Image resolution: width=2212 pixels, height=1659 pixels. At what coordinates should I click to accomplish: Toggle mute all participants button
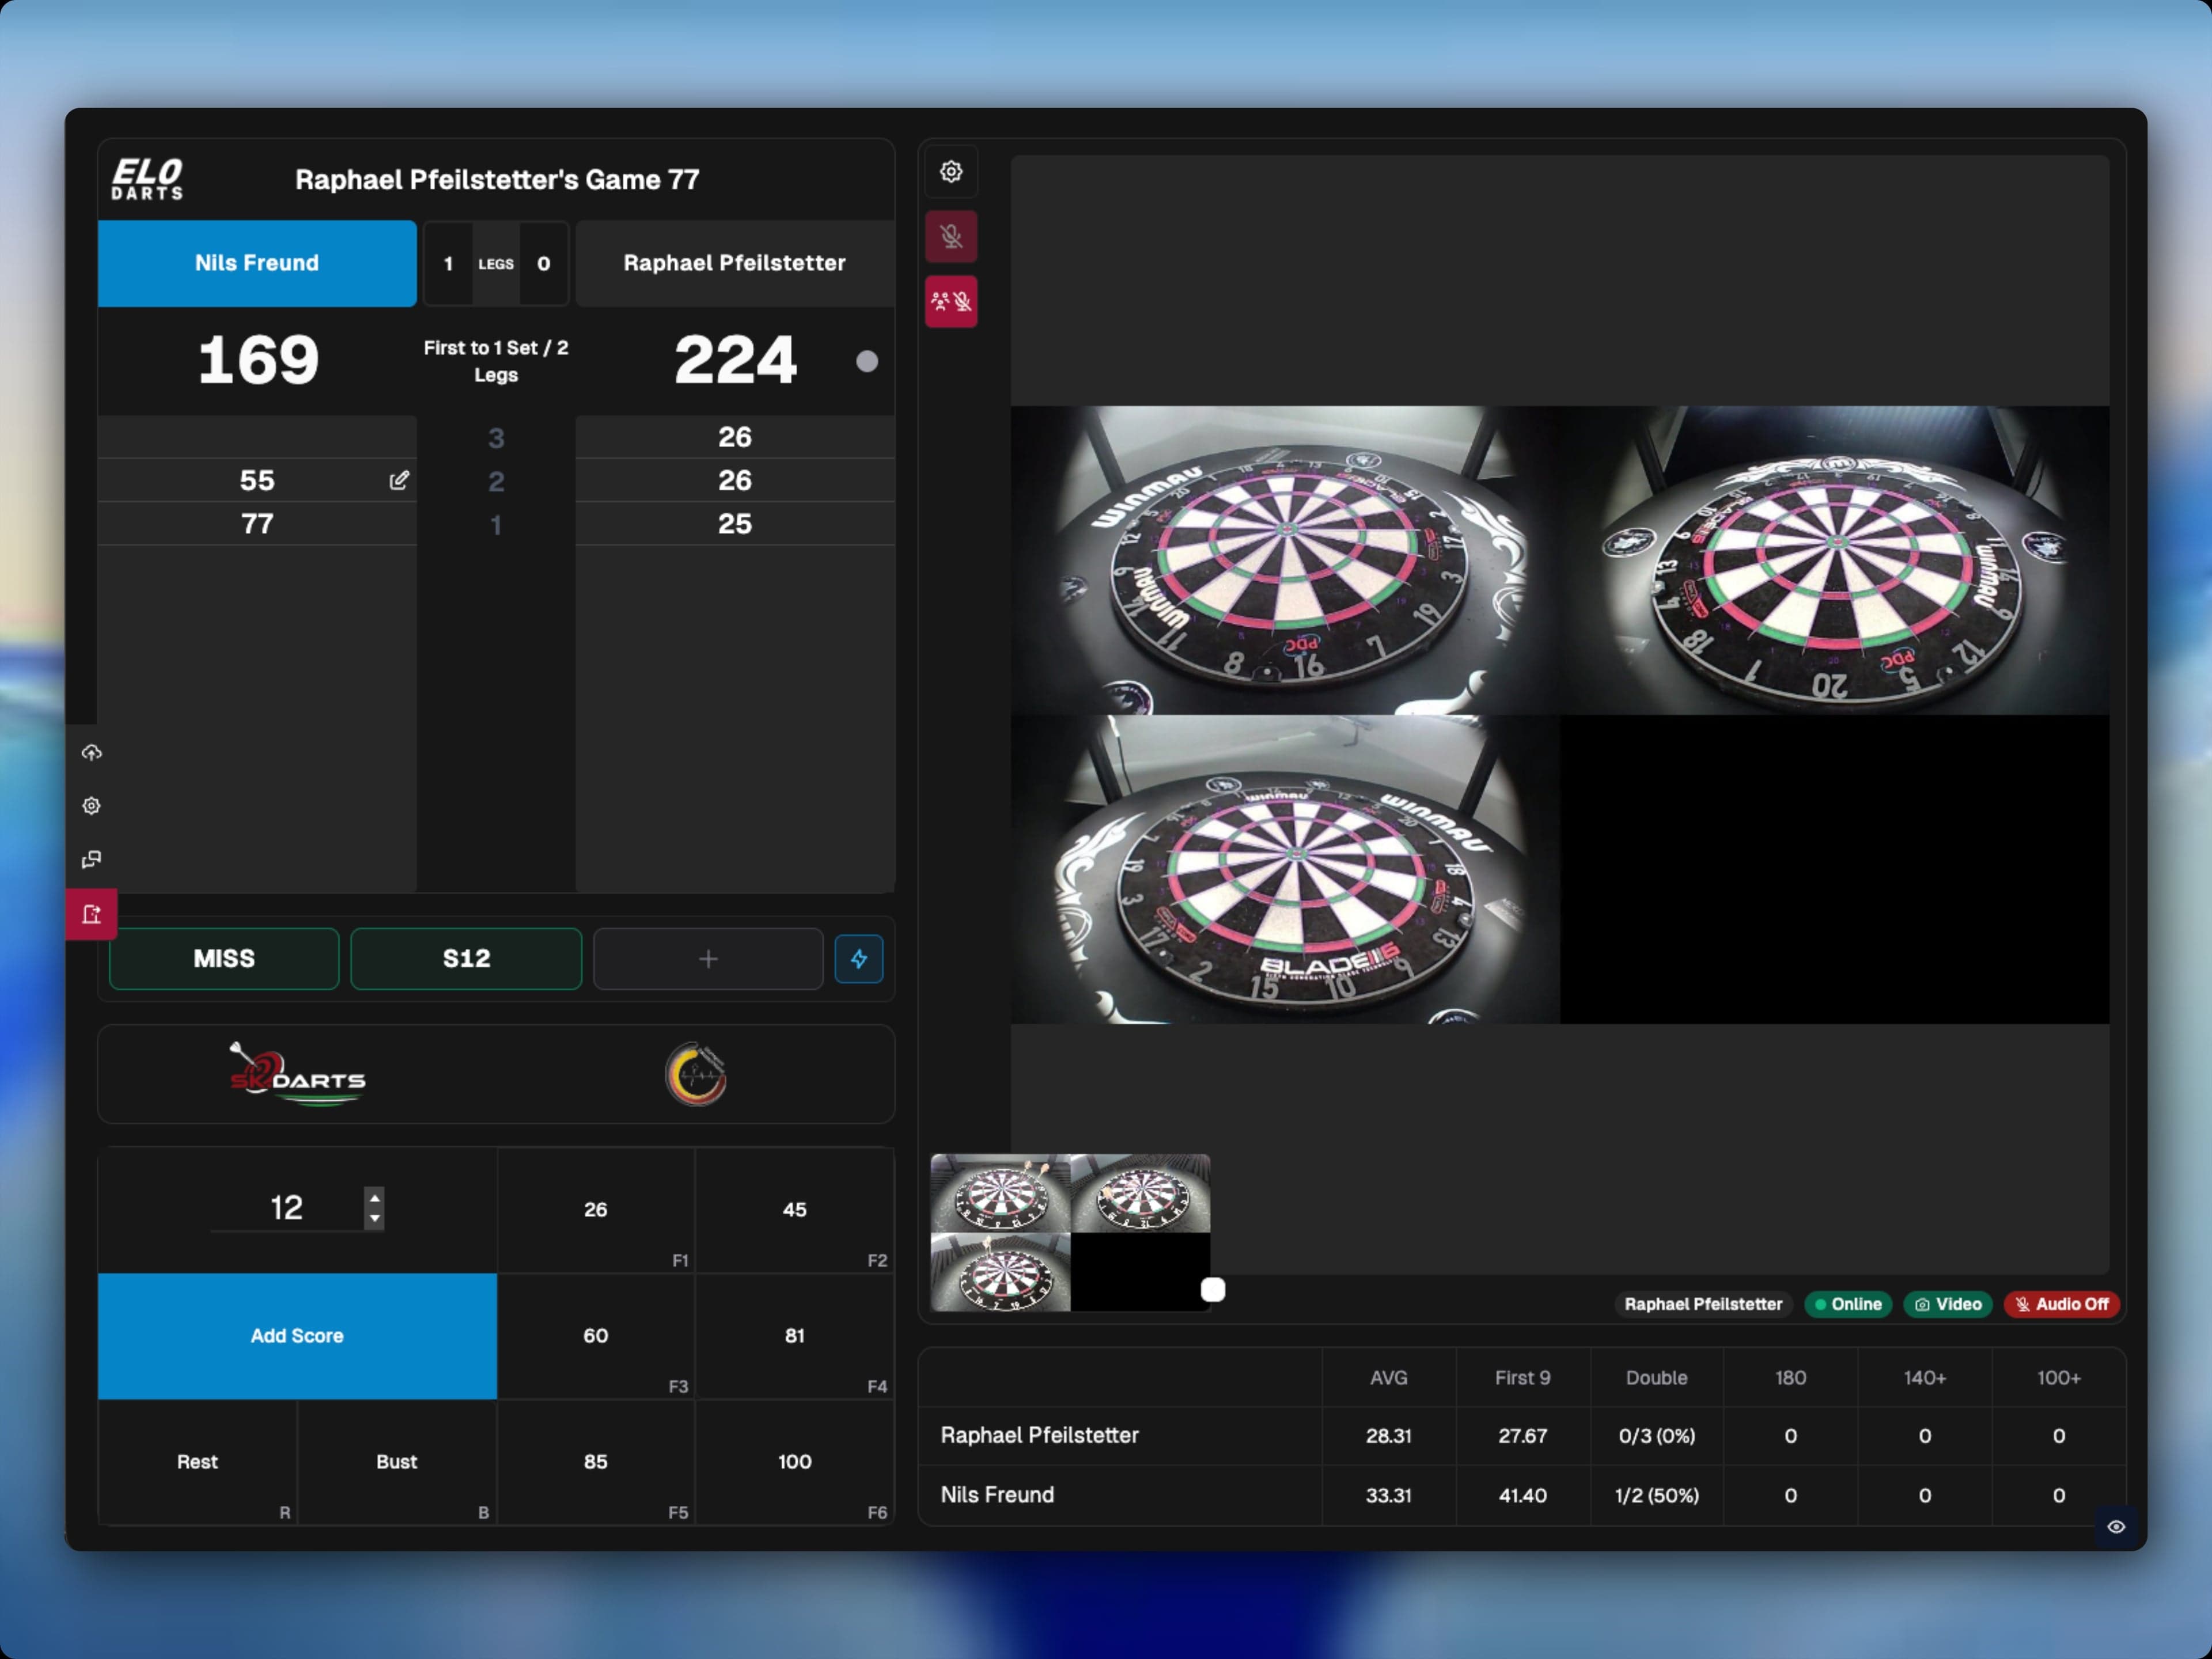[951, 301]
